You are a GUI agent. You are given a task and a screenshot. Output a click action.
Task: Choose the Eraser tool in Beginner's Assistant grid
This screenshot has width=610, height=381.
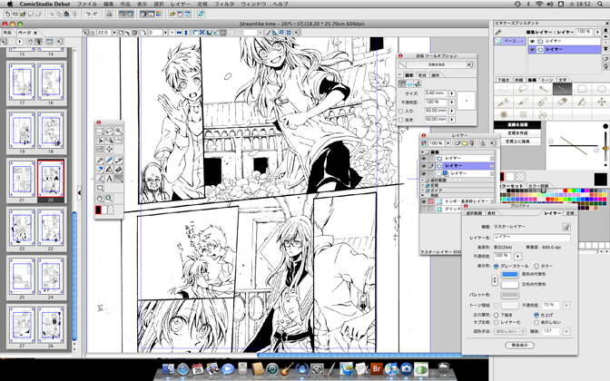tap(562, 102)
